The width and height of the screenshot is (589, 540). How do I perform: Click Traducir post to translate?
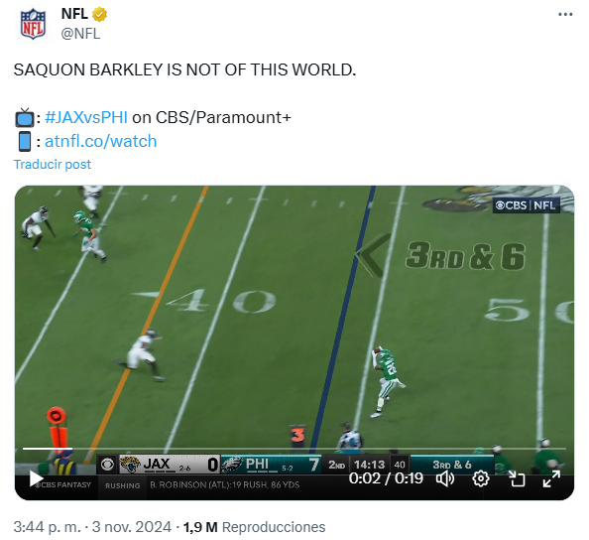[x=53, y=165]
